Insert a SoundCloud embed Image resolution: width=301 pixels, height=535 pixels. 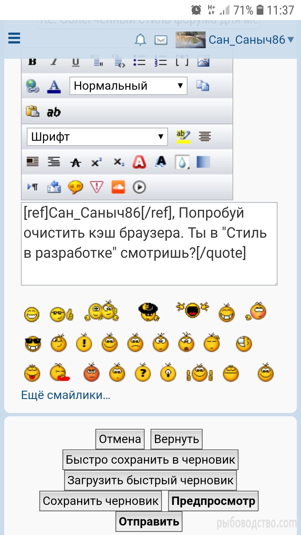[x=118, y=187]
